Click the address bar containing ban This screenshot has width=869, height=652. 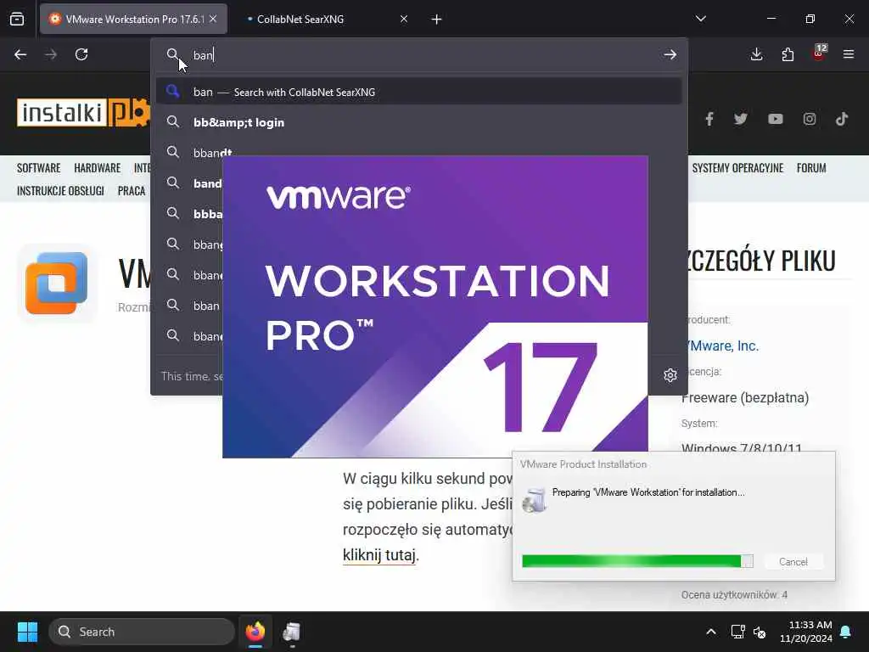pos(418,55)
